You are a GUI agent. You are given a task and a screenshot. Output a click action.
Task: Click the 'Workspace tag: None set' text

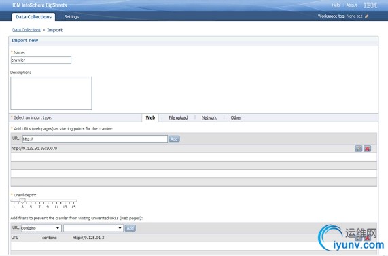click(340, 16)
